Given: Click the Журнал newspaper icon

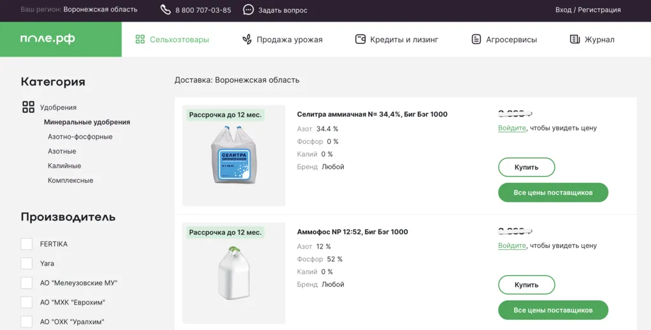Looking at the screenshot, I should 575,39.
